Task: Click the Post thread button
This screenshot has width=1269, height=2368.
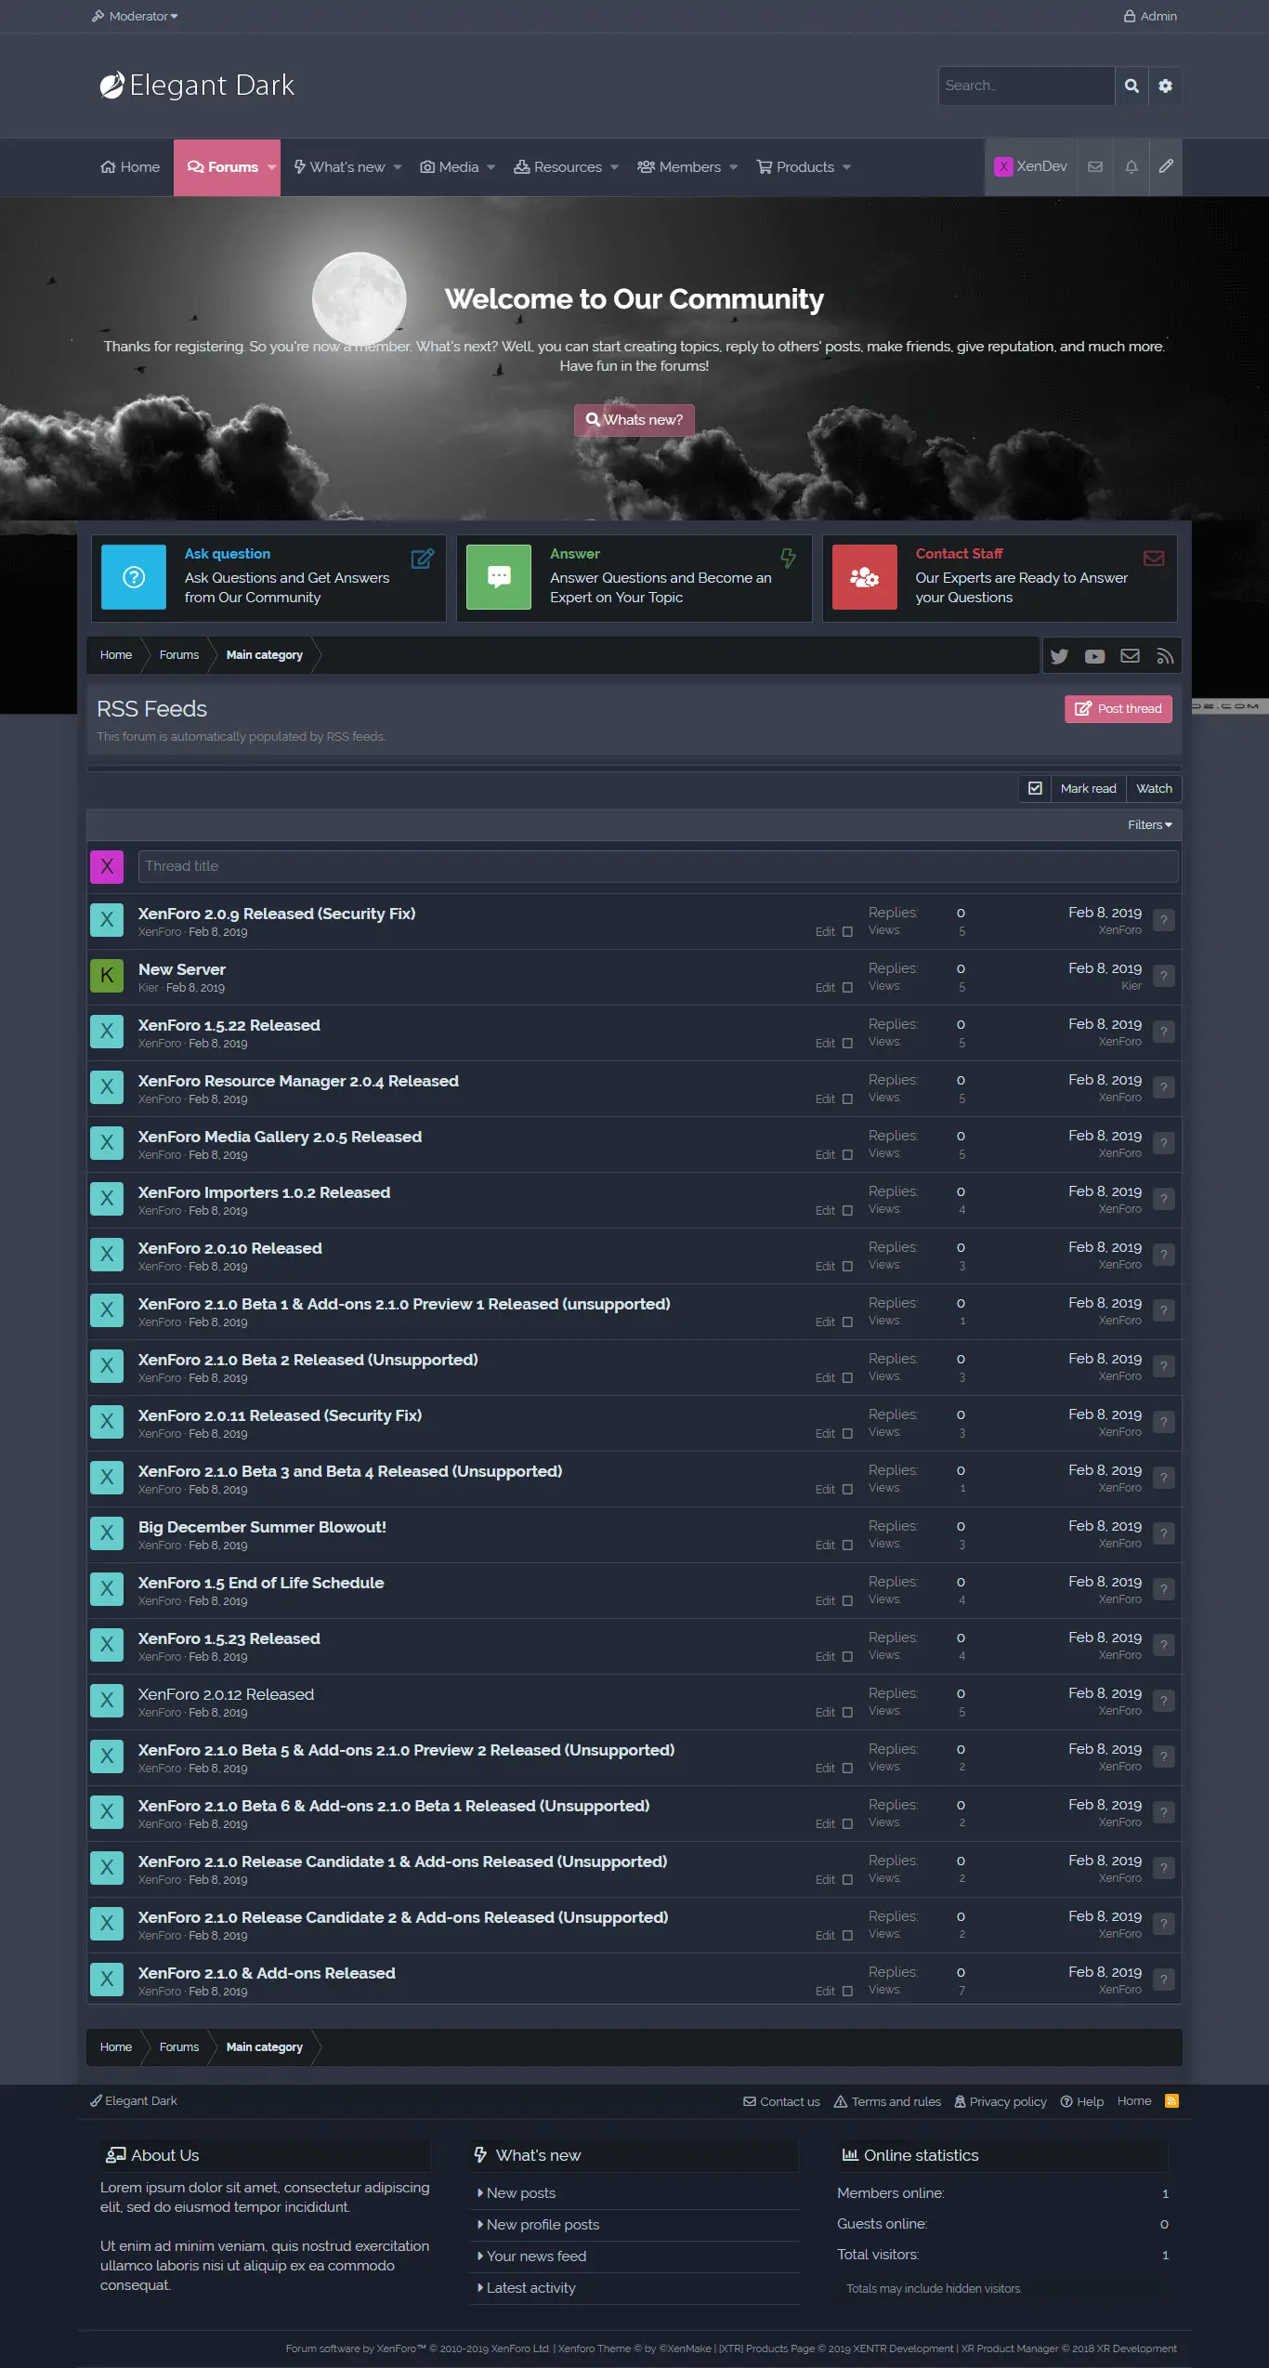Action: [x=1119, y=709]
